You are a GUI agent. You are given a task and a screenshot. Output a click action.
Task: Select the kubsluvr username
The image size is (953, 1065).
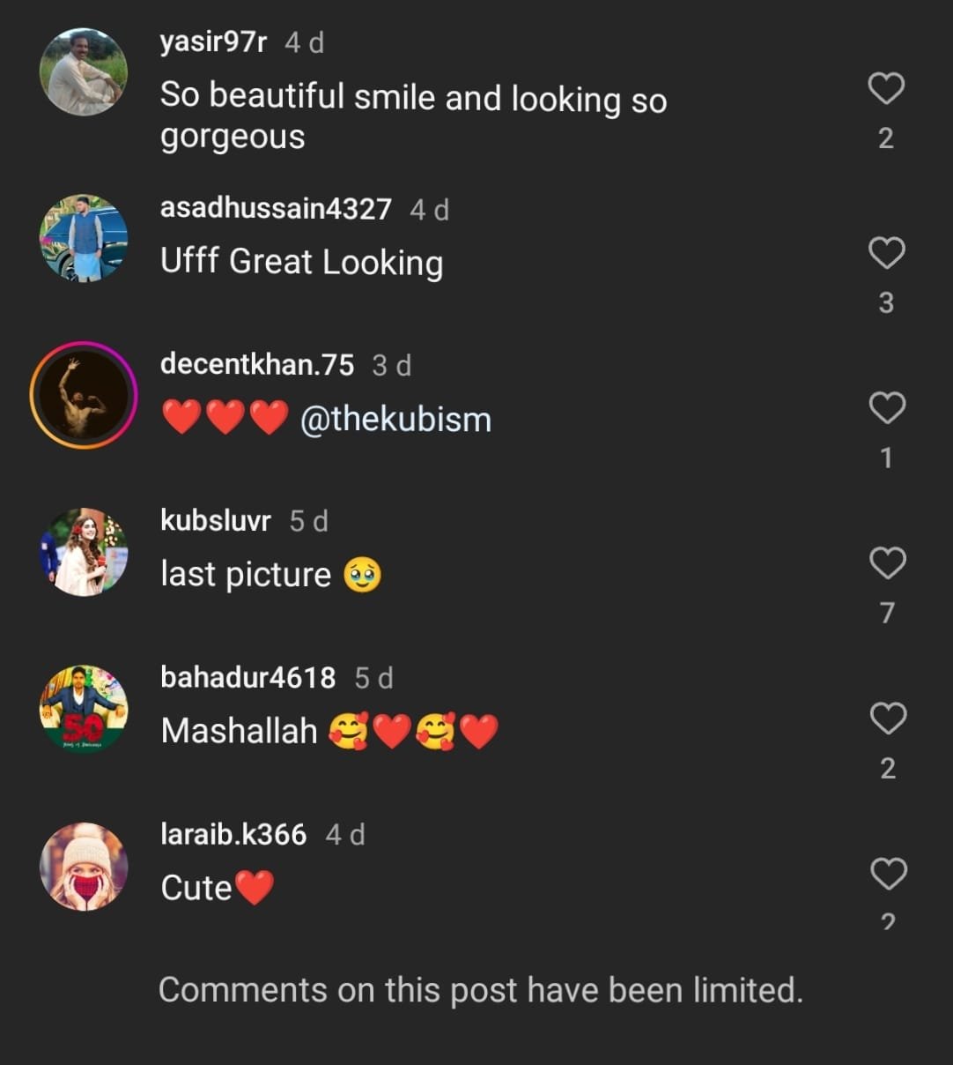pyautogui.click(x=216, y=521)
